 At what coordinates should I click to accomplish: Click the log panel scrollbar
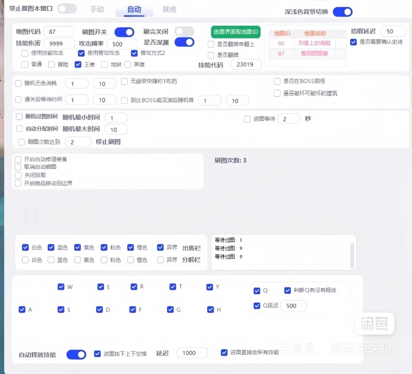[352, 255]
